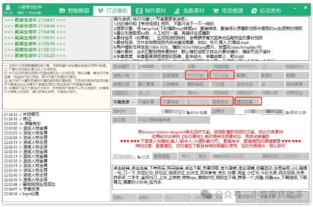Expand the 配音C dropdown
The image size is (313, 207).
pyautogui.click(x=247, y=76)
